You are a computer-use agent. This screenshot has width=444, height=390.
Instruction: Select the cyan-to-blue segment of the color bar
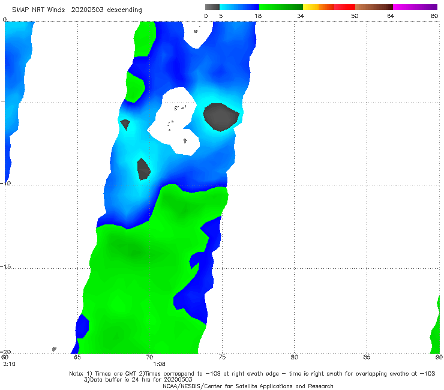pyautogui.click(x=239, y=7)
